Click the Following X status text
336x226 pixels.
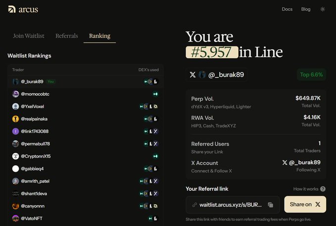[308, 170]
